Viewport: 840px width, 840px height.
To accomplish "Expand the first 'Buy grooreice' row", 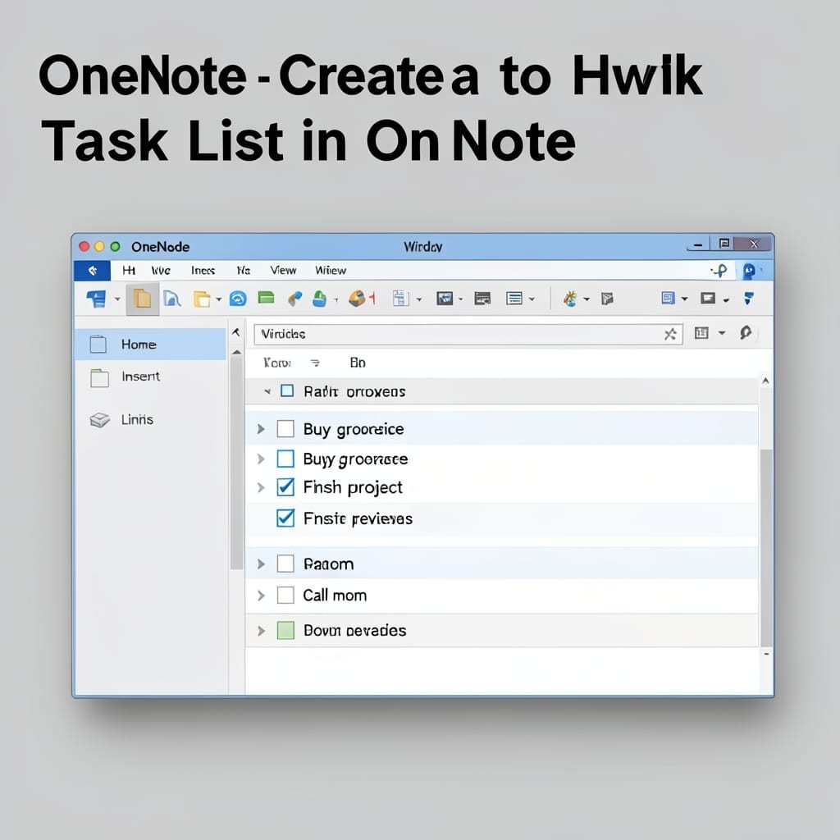I will coord(261,429).
